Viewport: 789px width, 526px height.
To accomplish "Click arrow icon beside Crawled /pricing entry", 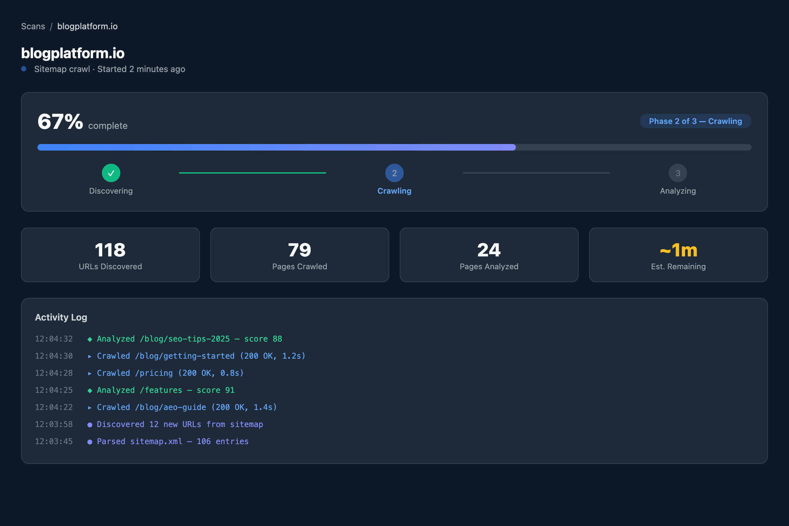I will coord(89,373).
